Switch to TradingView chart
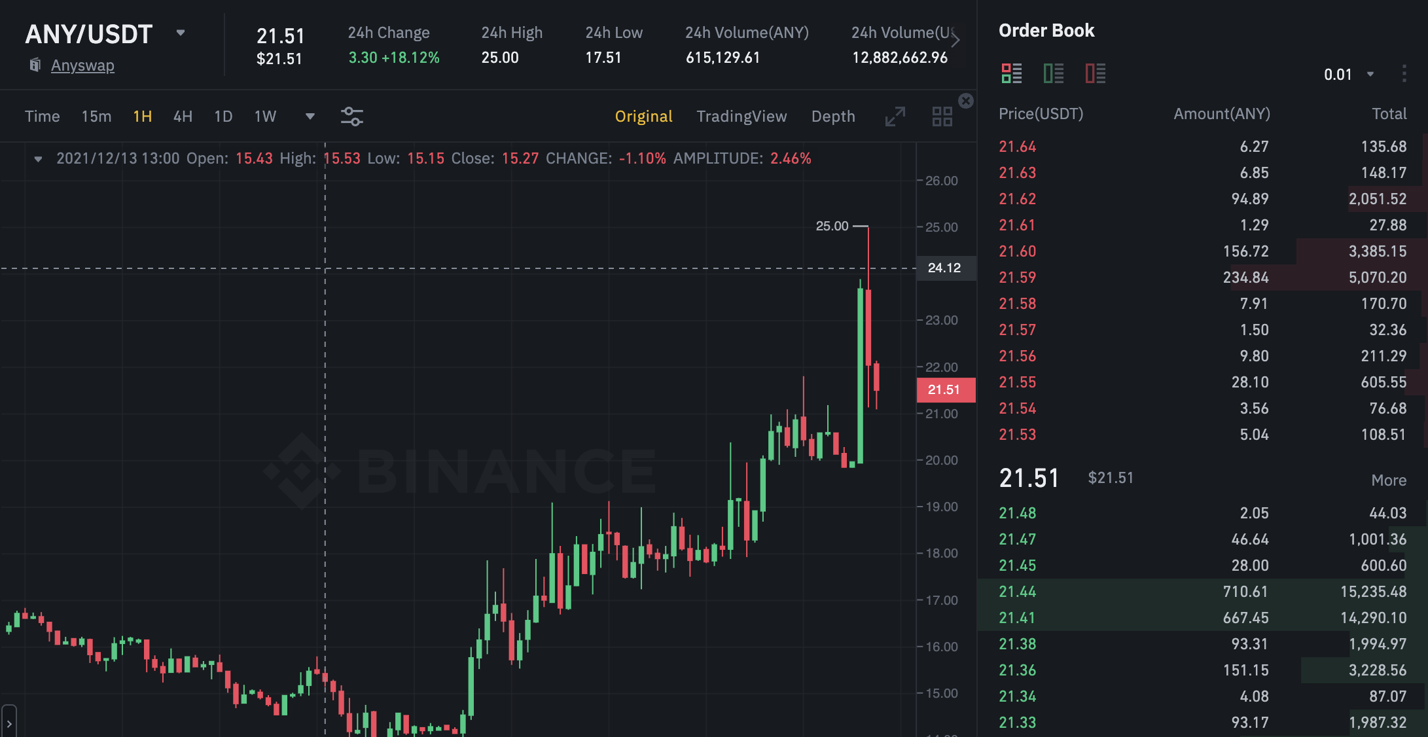Image resolution: width=1428 pixels, height=737 pixels. [x=741, y=117]
